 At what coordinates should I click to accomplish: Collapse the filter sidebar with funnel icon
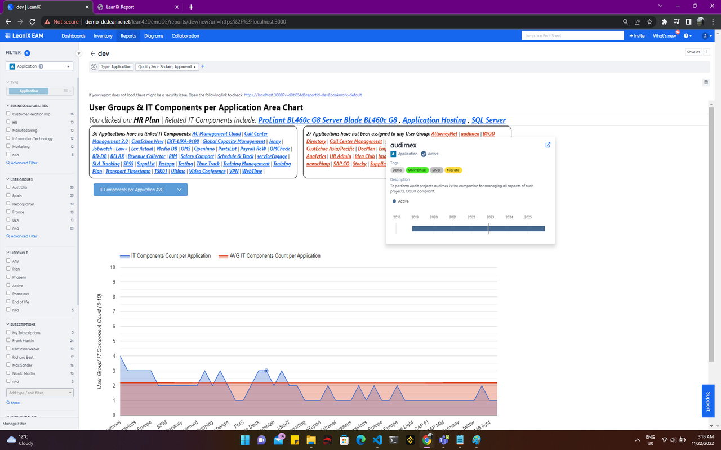click(79, 53)
